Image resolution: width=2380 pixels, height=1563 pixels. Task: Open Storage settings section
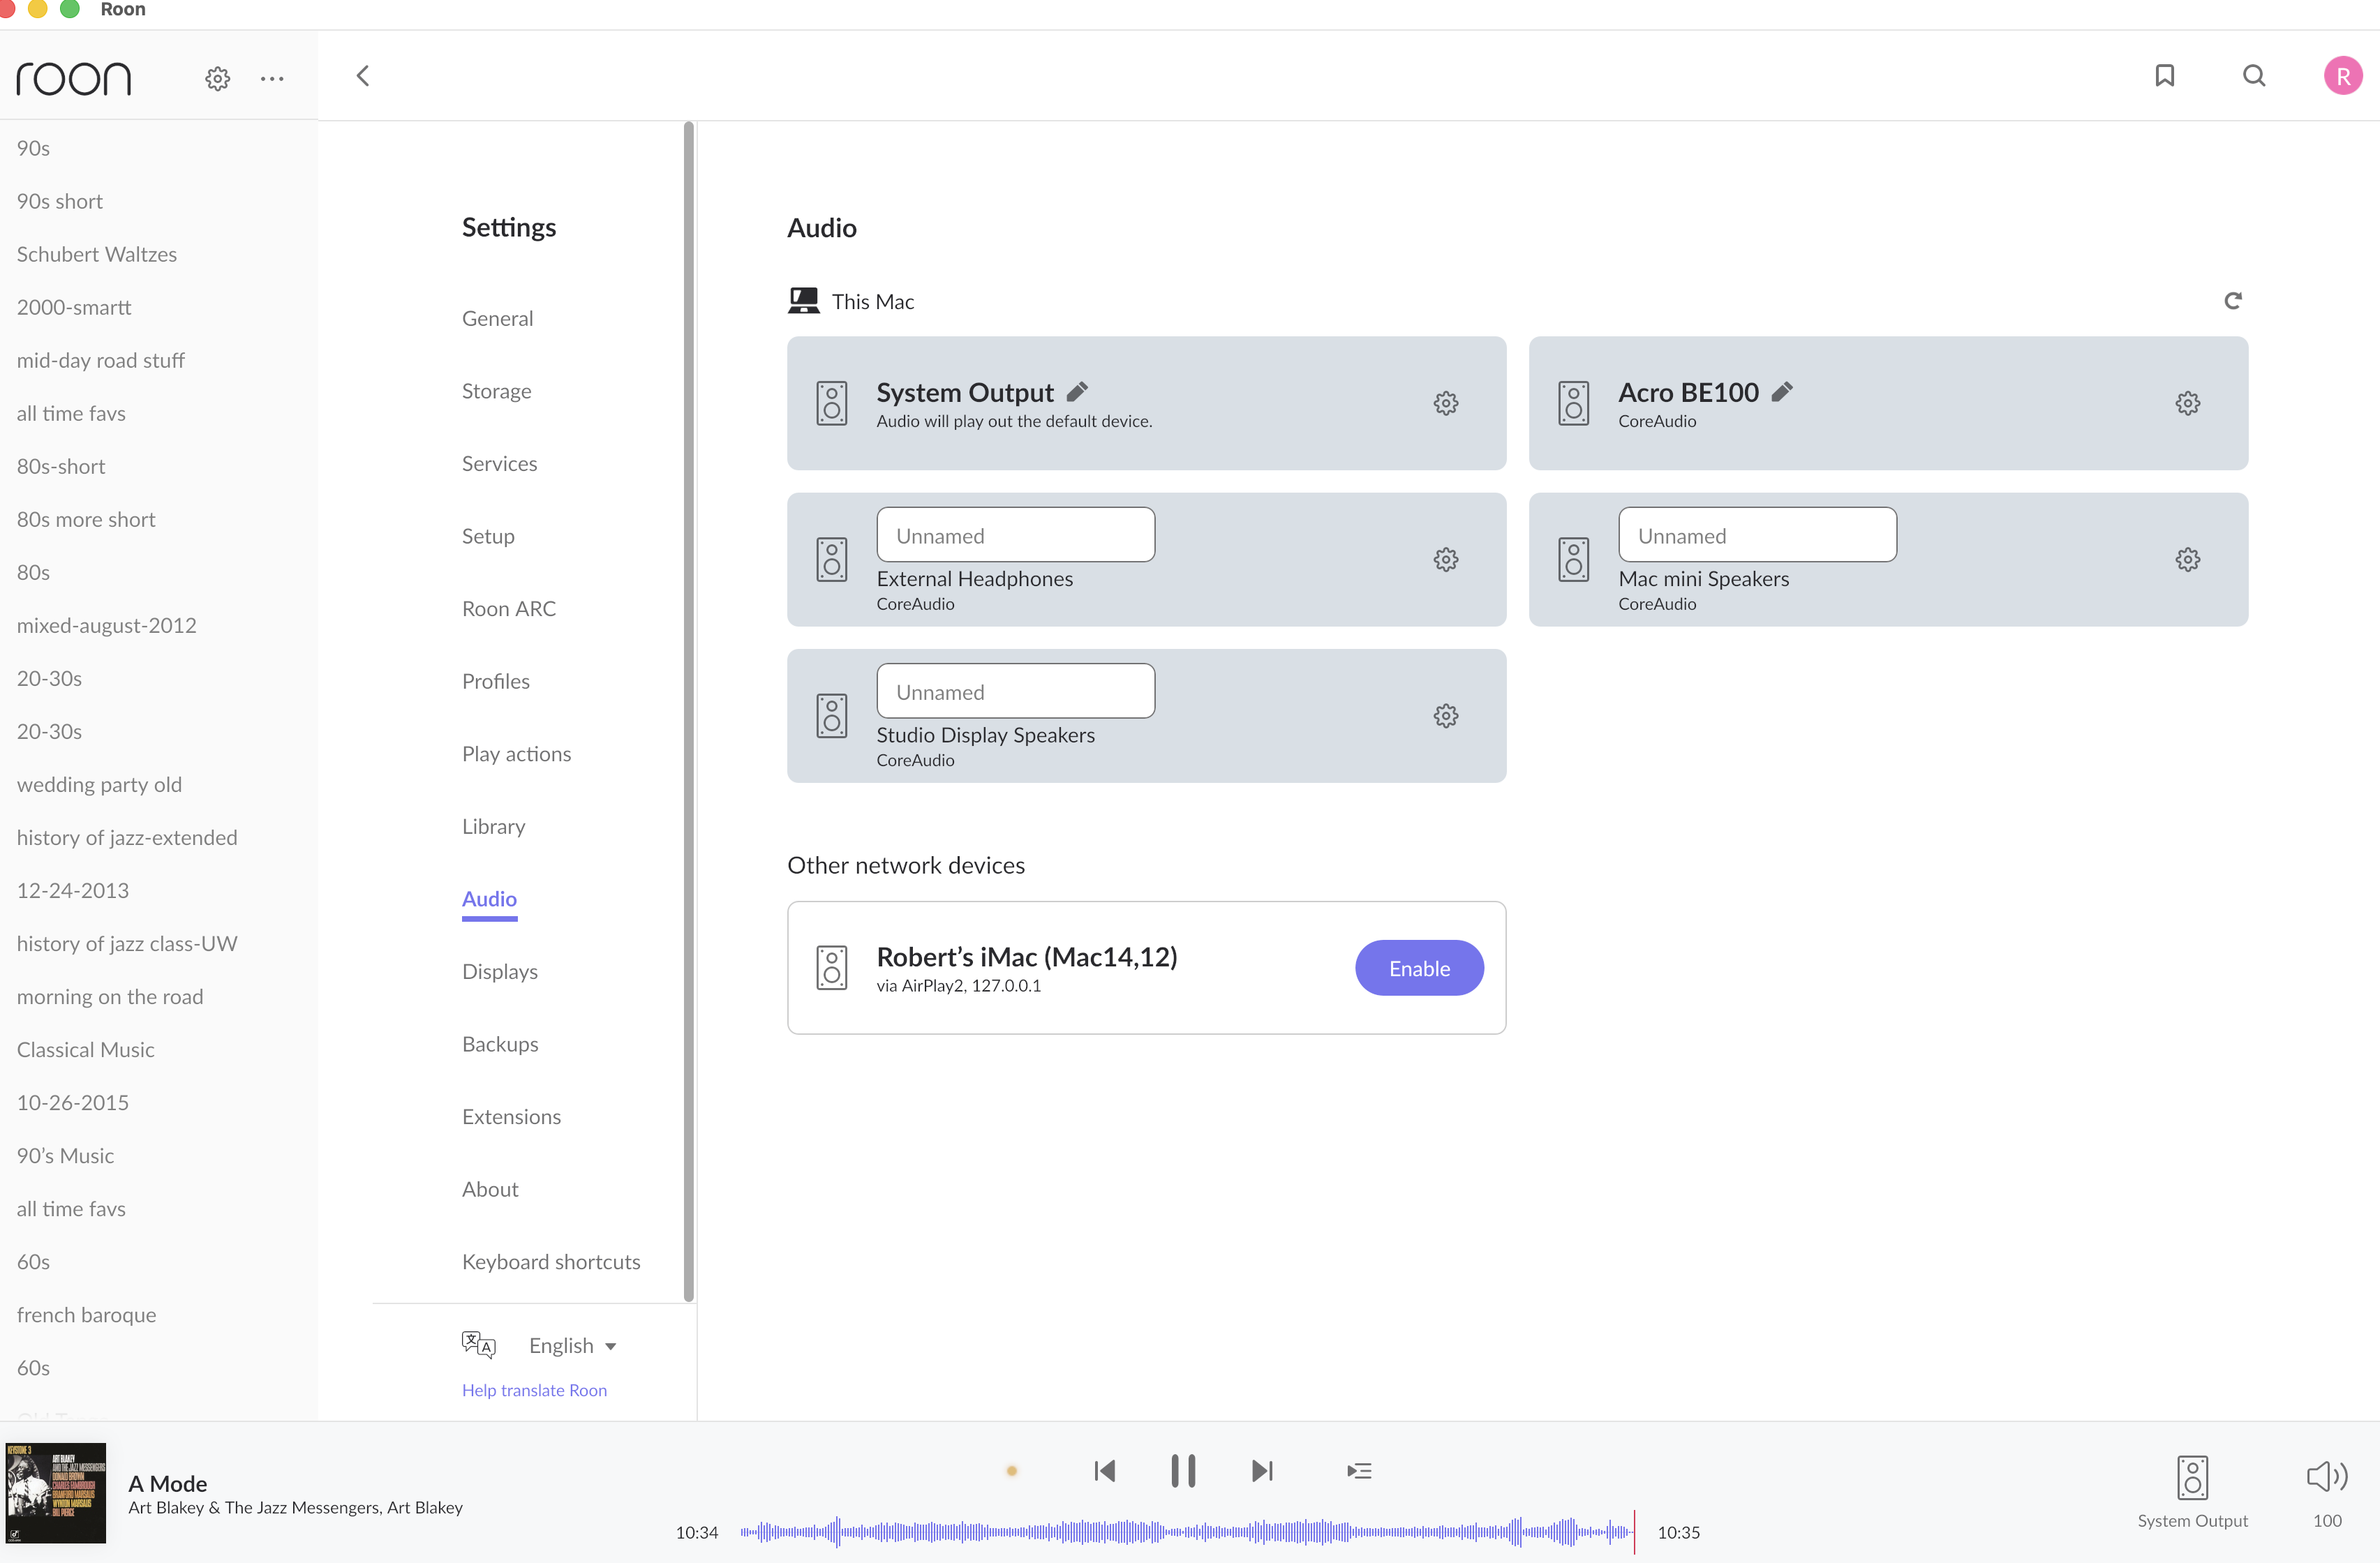click(x=496, y=391)
